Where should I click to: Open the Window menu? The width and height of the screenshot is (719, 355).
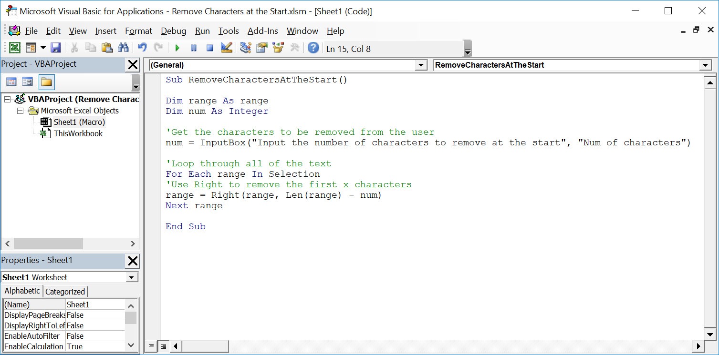(x=302, y=31)
